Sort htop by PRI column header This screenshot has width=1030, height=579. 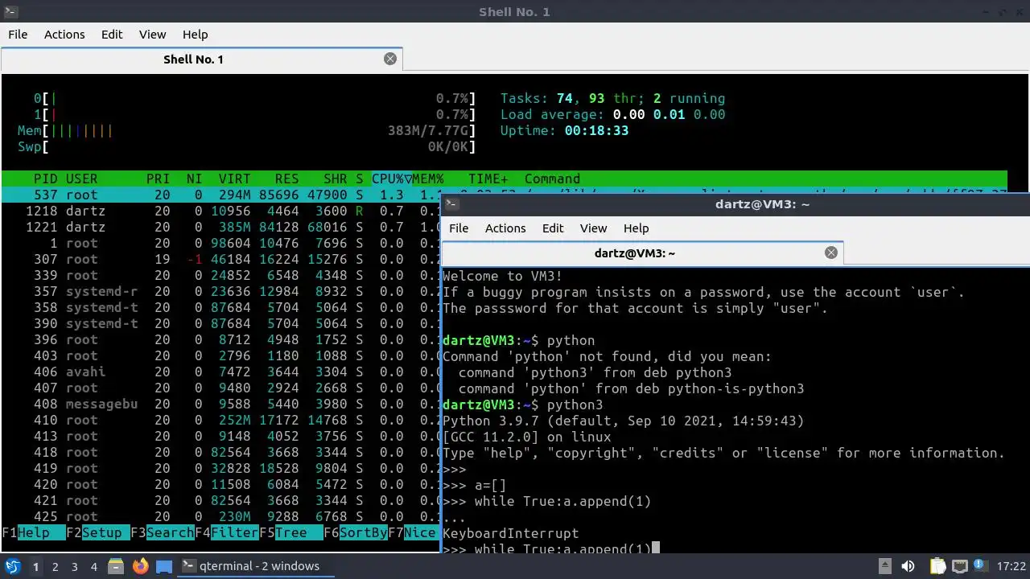point(158,179)
